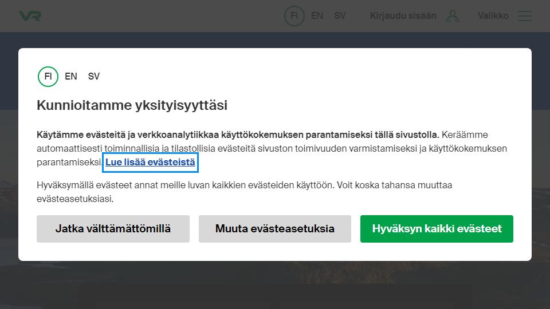550x309 pixels.
Task: Click the Muuta evästeasetuksia button
Action: click(x=274, y=229)
